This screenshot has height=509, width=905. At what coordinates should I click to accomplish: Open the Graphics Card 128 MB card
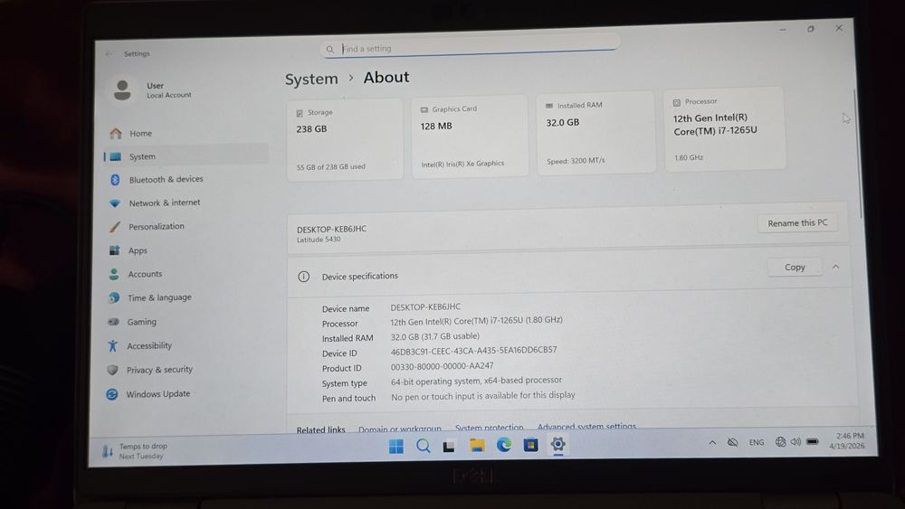(x=470, y=136)
